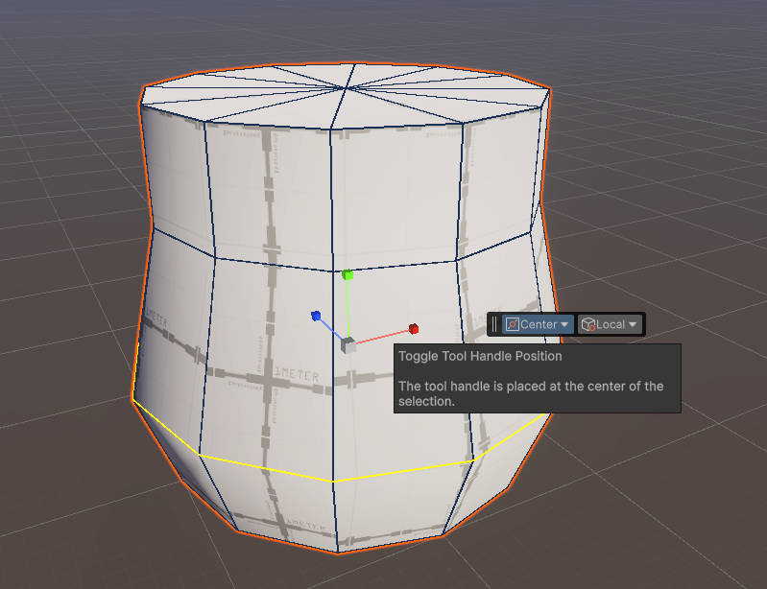Open the Center tool handle position dropdown
Viewport: 767px width, 589px height.
[x=538, y=324]
